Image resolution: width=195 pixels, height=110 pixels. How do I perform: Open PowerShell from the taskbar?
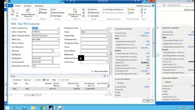24,108
